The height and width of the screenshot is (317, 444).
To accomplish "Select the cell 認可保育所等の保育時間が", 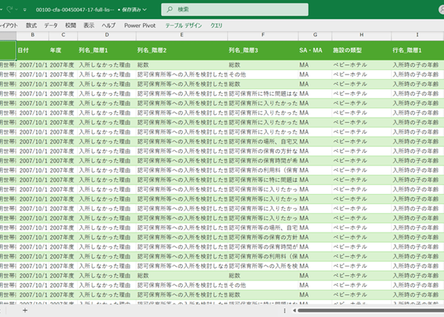I will (263, 247).
